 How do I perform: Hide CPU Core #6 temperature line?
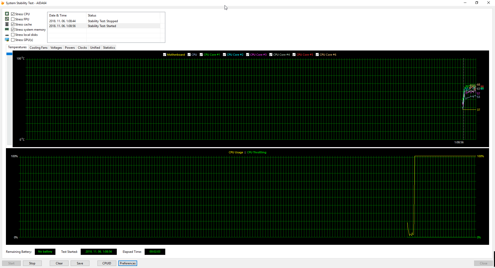coord(317,55)
